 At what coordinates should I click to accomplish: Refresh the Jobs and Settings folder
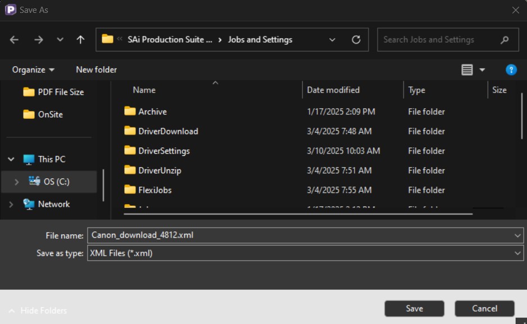point(356,40)
